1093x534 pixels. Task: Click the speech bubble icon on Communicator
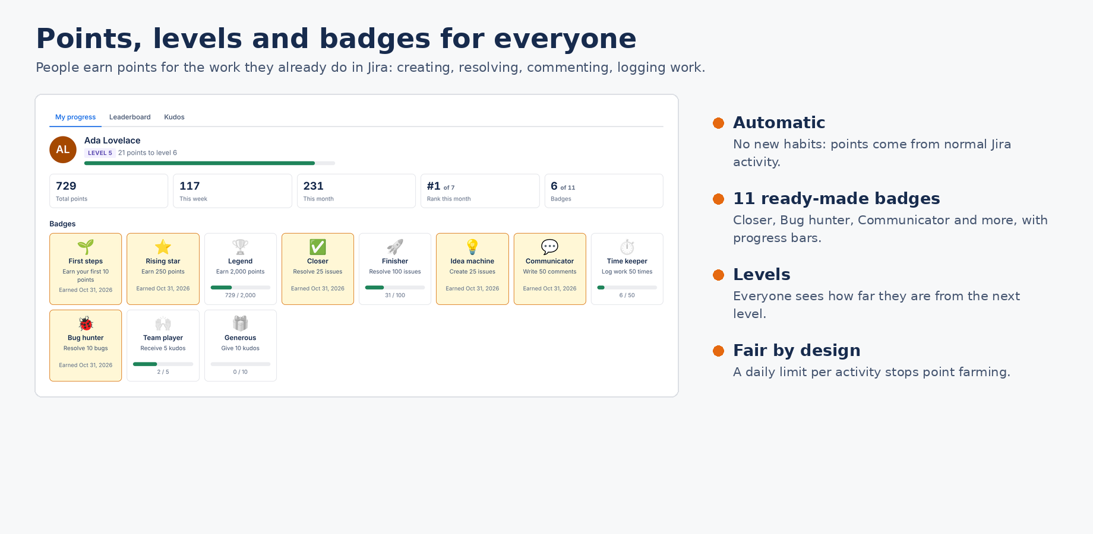point(549,247)
